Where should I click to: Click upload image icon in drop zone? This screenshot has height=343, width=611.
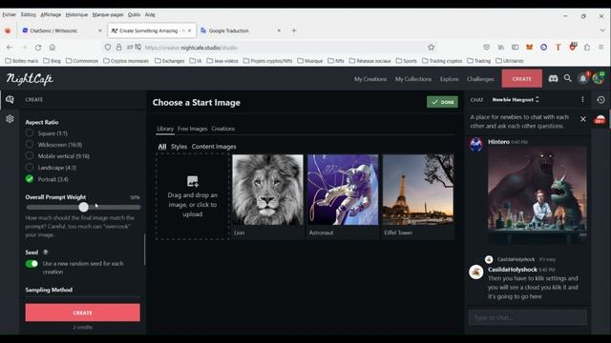(193, 181)
